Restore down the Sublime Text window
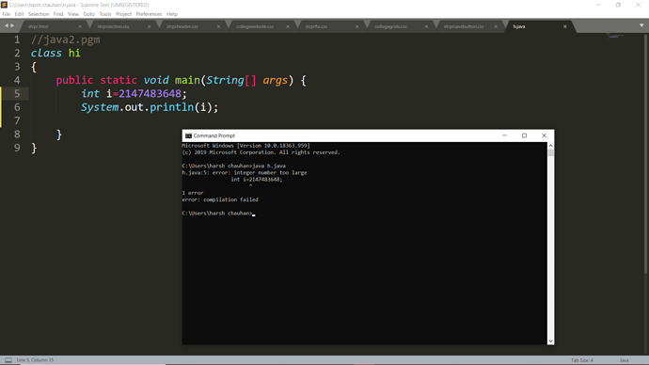Image resolution: width=649 pixels, height=365 pixels. click(x=618, y=5)
